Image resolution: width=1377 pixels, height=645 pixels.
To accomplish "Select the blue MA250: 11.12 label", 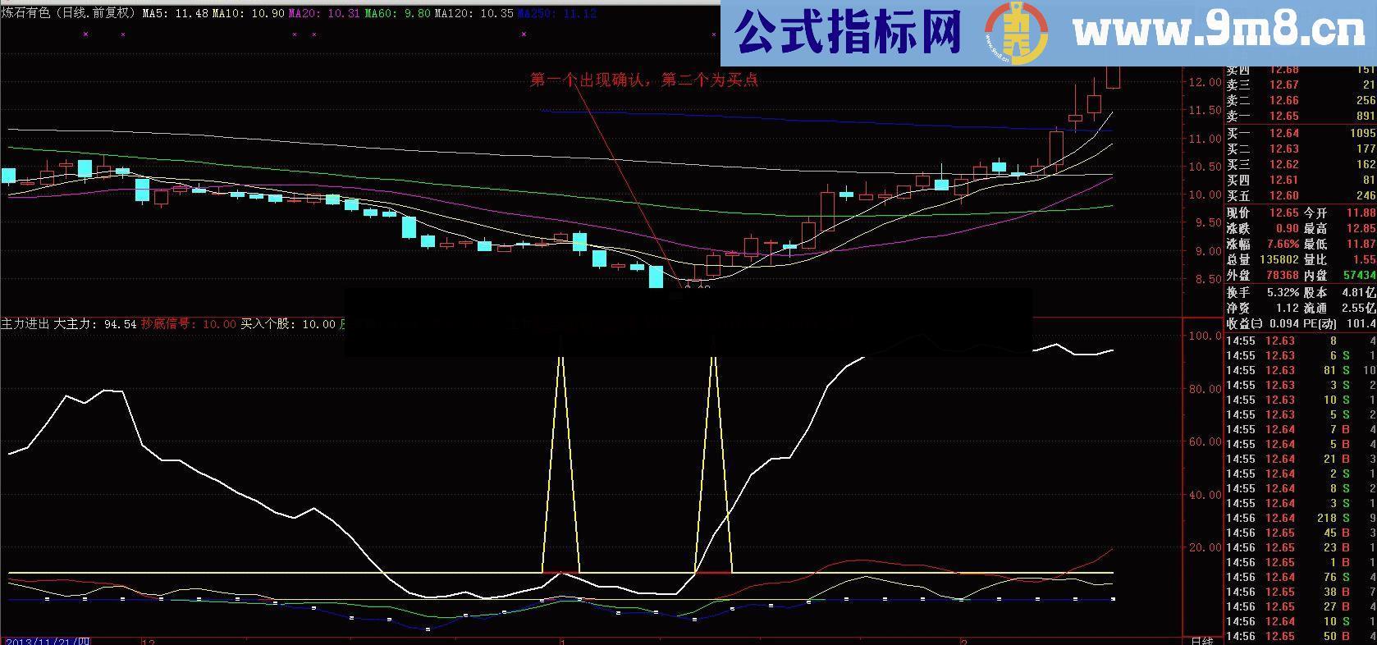I will pyautogui.click(x=556, y=14).
